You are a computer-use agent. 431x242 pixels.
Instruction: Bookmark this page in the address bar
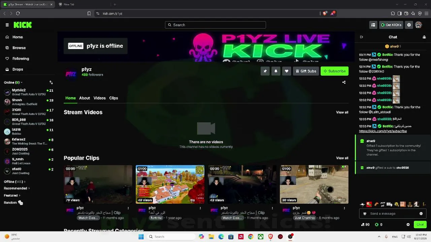point(89,13)
